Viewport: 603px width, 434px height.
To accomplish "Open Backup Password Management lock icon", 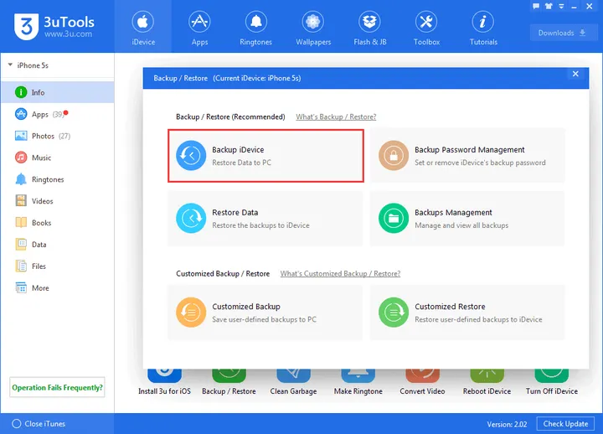I will pyautogui.click(x=393, y=156).
